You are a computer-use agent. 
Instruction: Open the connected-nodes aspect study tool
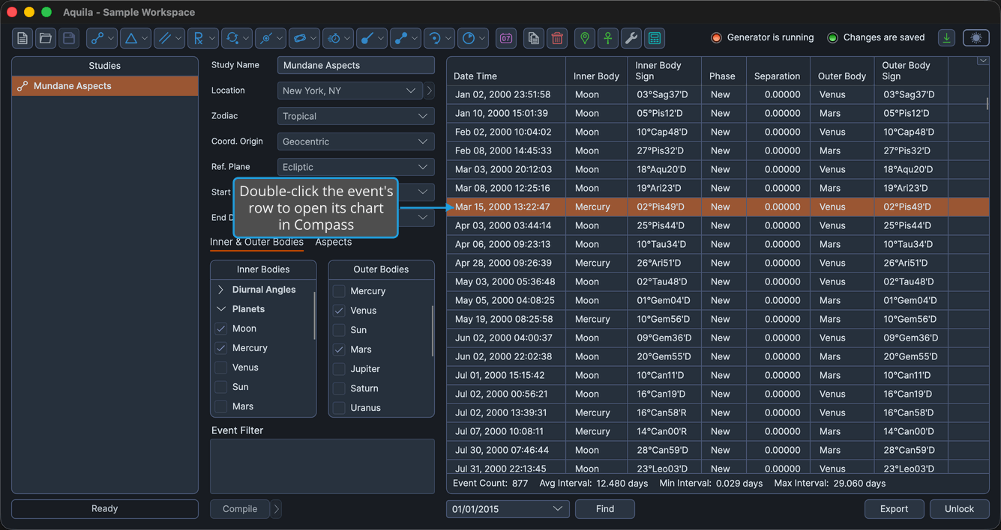(x=102, y=38)
